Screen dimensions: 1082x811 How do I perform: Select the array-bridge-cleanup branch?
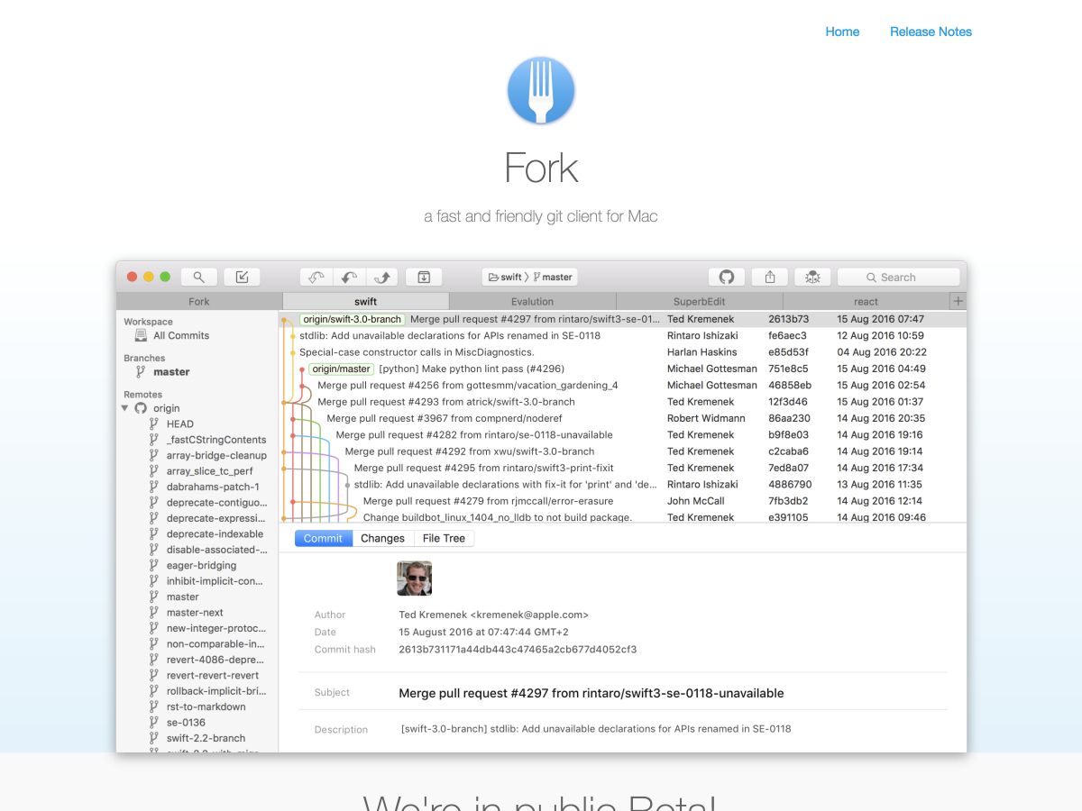point(216,455)
